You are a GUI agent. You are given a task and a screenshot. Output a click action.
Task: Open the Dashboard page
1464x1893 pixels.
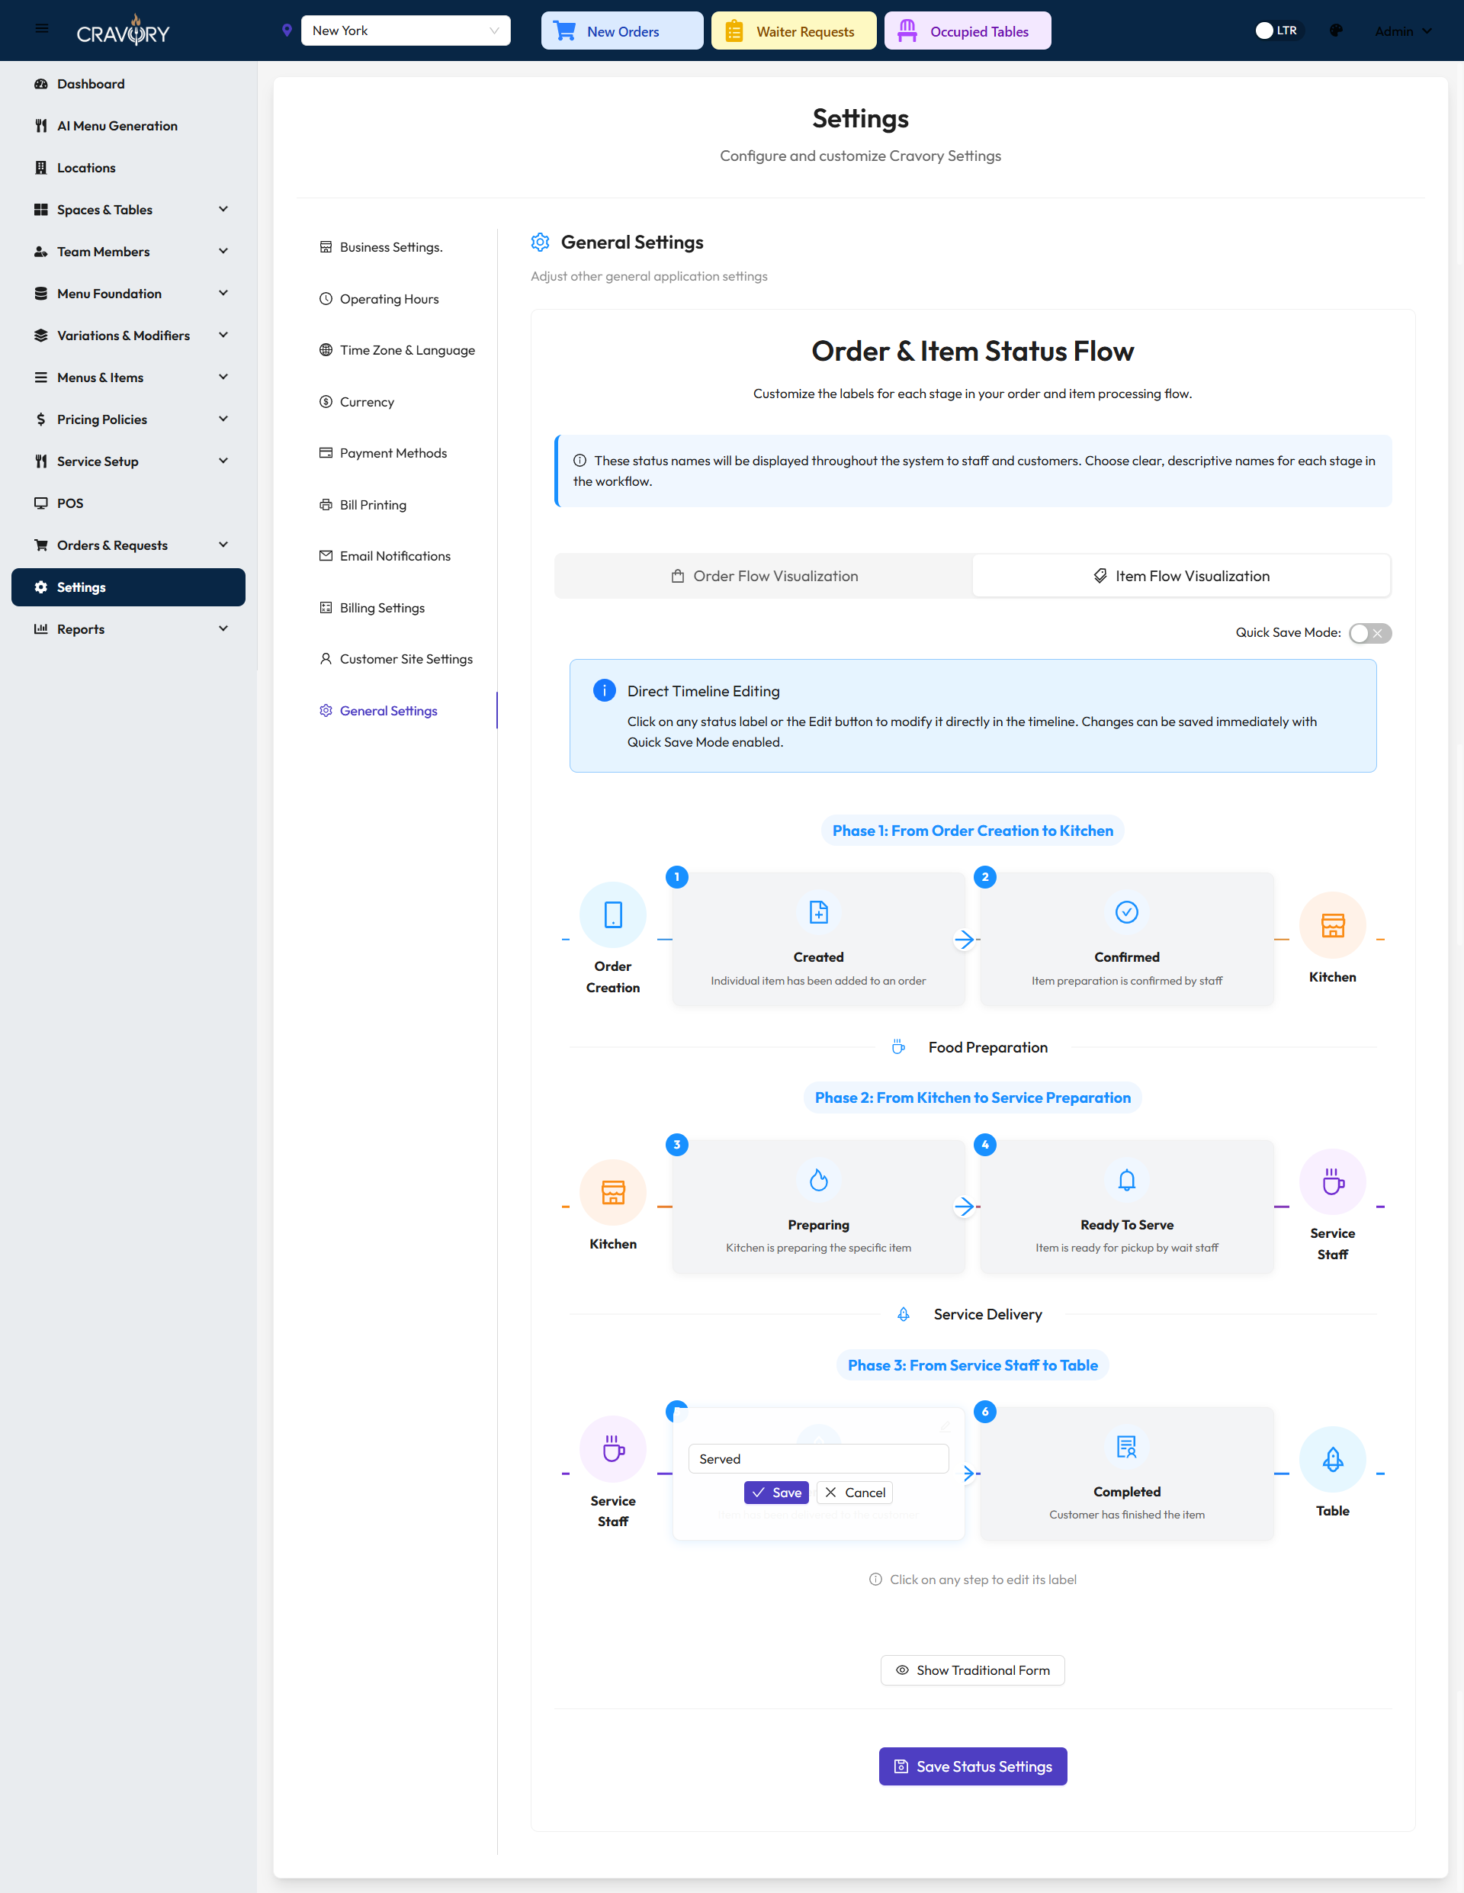tap(128, 84)
